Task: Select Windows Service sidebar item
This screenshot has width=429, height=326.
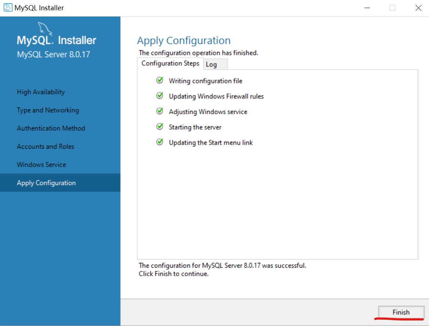Action: [41, 164]
